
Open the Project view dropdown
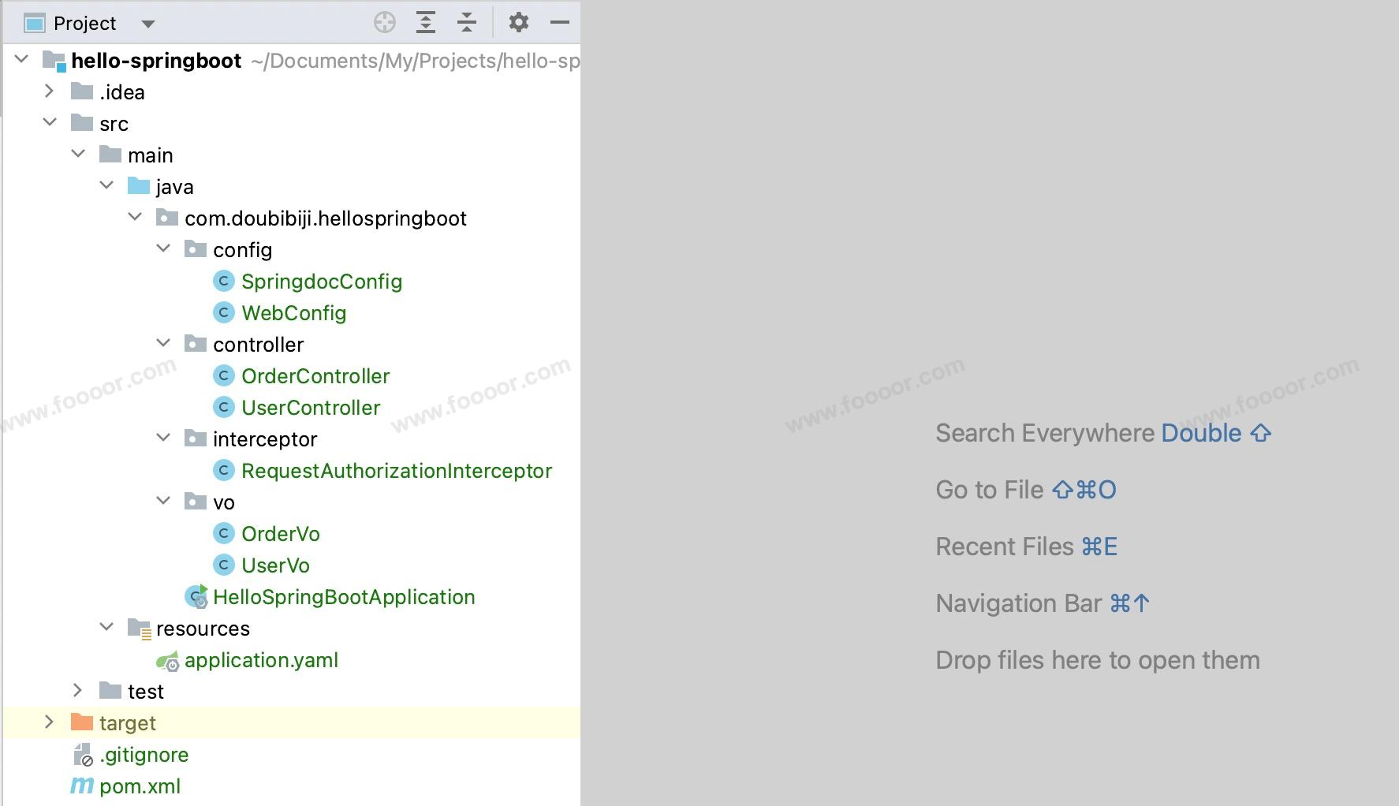coord(147,24)
